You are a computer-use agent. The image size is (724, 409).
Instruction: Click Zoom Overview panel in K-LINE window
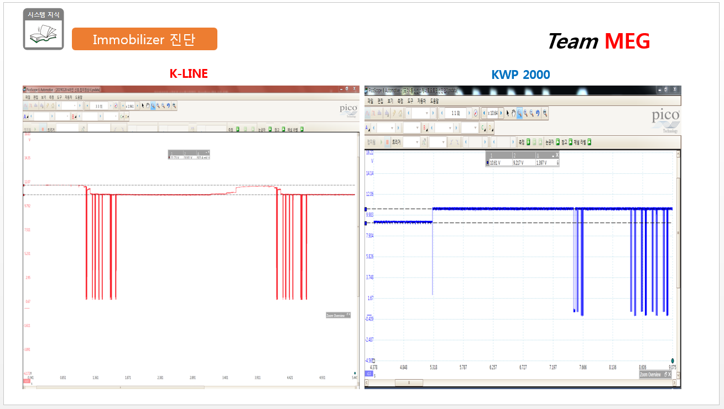click(338, 315)
